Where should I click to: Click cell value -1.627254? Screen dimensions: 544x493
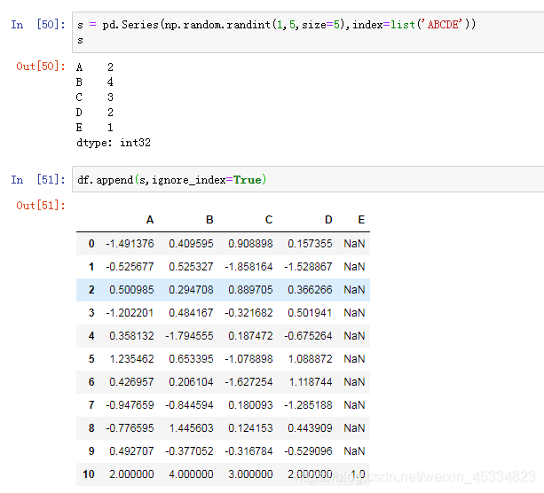click(248, 382)
